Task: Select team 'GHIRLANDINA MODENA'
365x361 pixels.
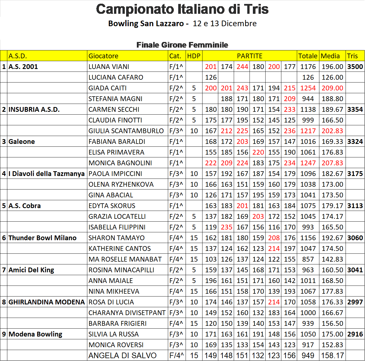Action: (x=46, y=302)
